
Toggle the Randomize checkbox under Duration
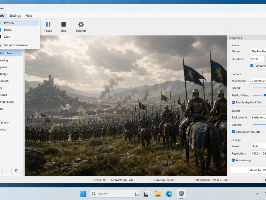pos(252,66)
